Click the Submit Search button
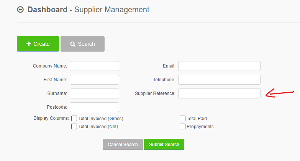Viewport: 300px width, 161px height. click(x=164, y=145)
